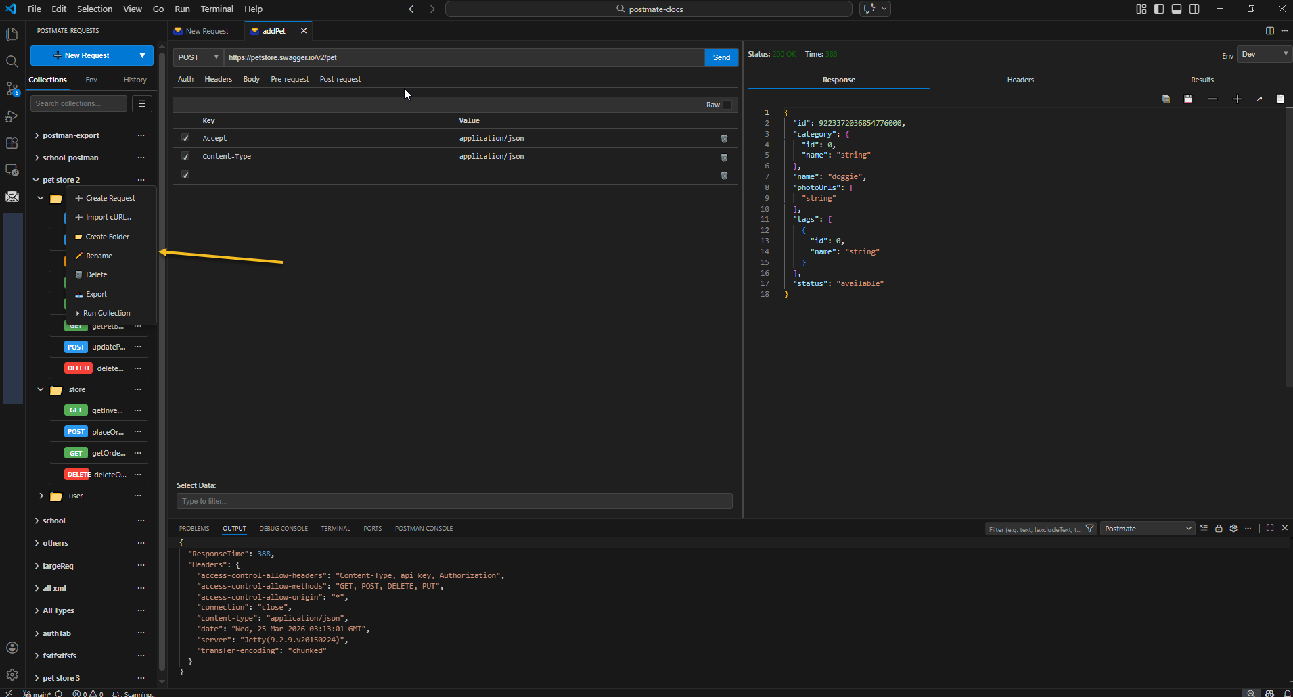Disable the Accept header checkbox
This screenshot has width=1293, height=697.
click(185, 138)
